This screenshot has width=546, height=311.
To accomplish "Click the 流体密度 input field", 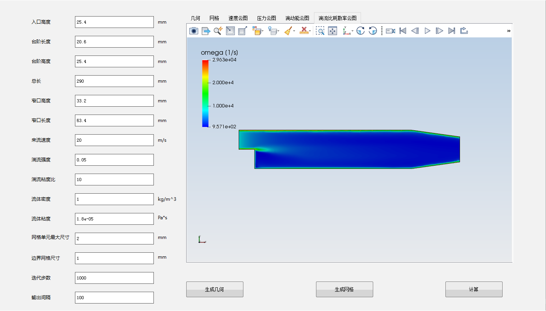I will (x=114, y=199).
